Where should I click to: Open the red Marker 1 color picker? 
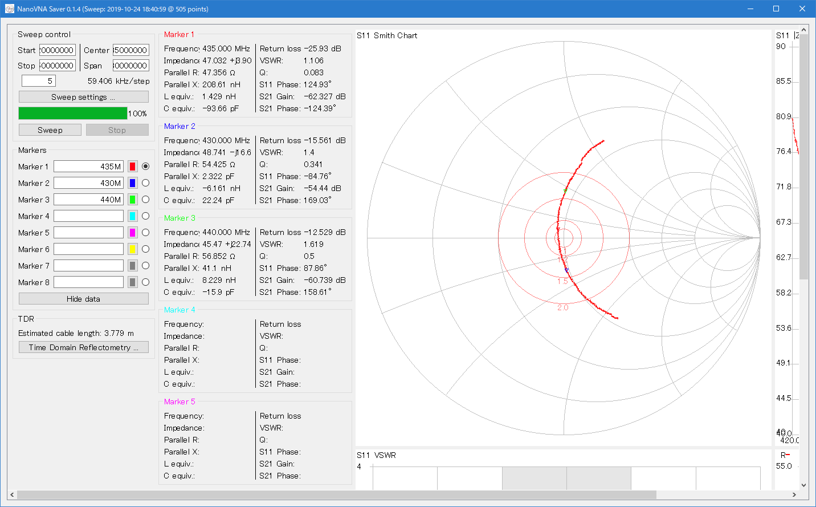(133, 167)
